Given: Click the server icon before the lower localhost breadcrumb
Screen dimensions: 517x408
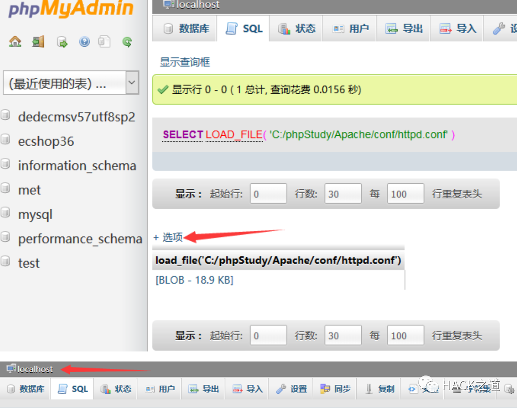Looking at the screenshot, I should [11, 368].
